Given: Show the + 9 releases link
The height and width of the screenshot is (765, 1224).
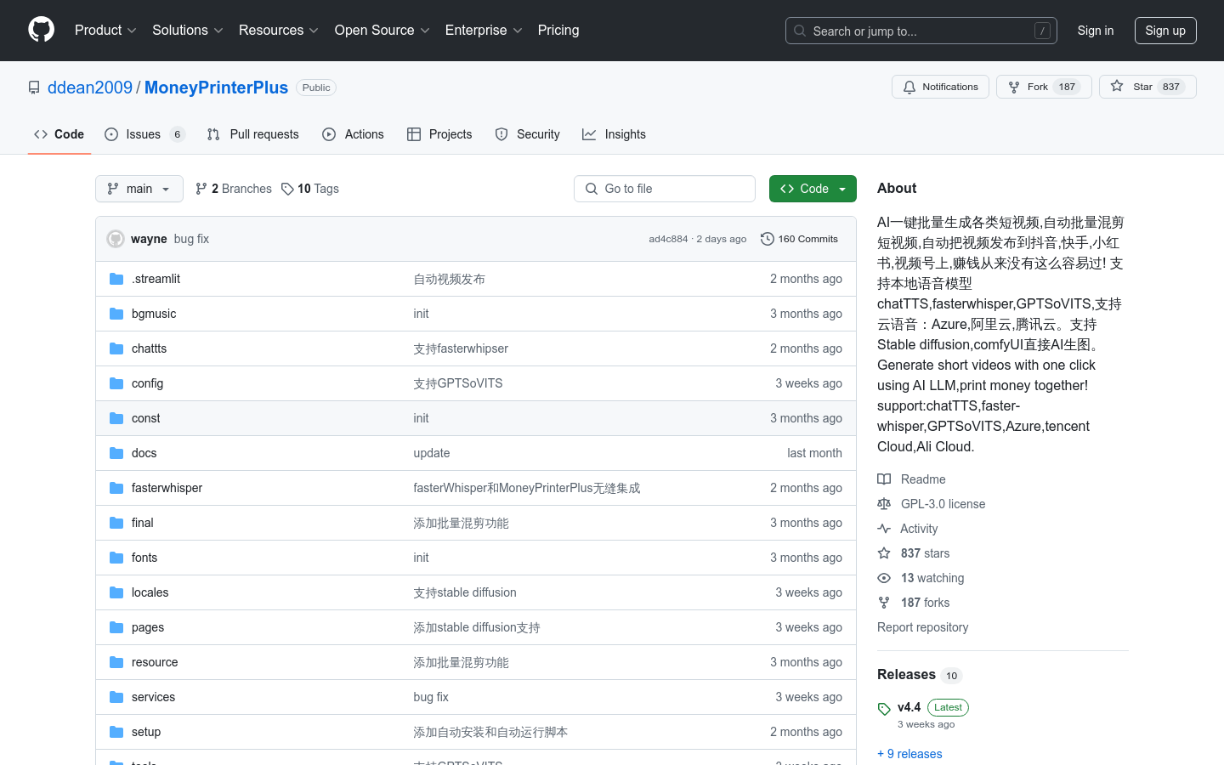Looking at the screenshot, I should pyautogui.click(x=909, y=754).
